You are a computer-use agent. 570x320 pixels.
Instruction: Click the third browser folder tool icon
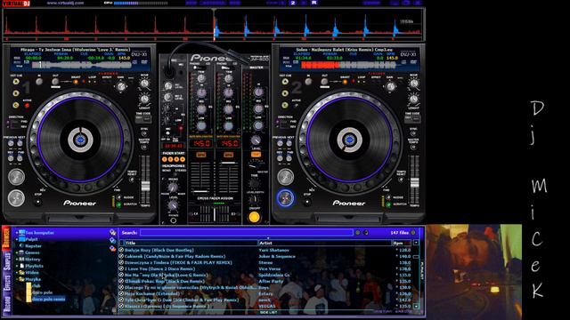coord(113,249)
